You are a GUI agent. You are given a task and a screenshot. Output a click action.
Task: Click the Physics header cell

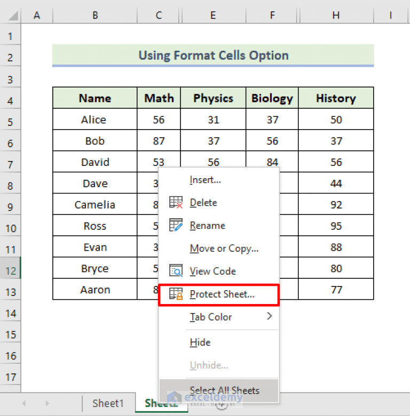[x=213, y=98]
